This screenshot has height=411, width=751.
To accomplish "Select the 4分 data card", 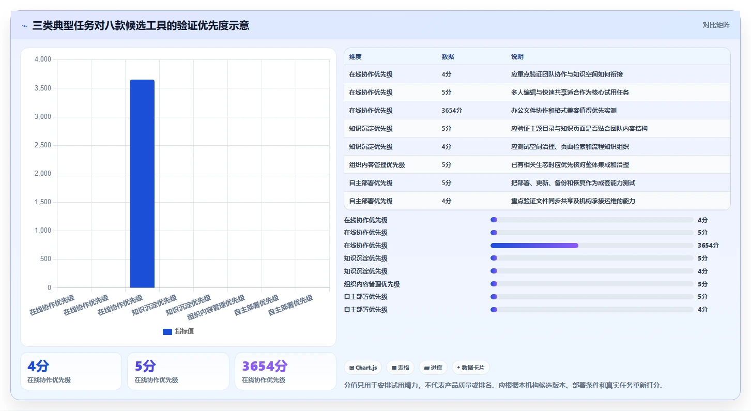I will pos(71,371).
